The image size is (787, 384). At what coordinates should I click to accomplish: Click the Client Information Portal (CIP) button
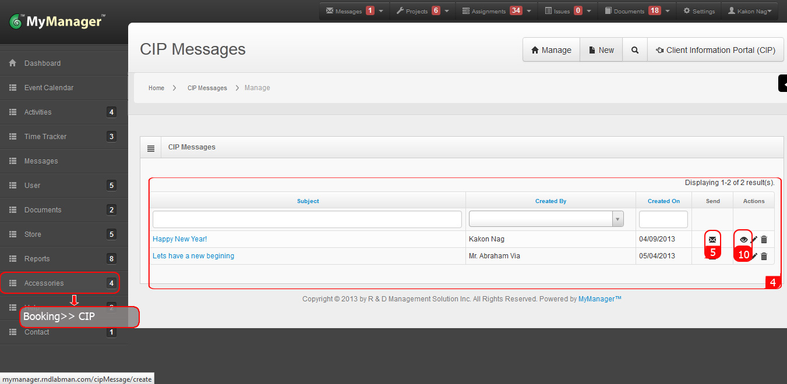click(x=715, y=50)
